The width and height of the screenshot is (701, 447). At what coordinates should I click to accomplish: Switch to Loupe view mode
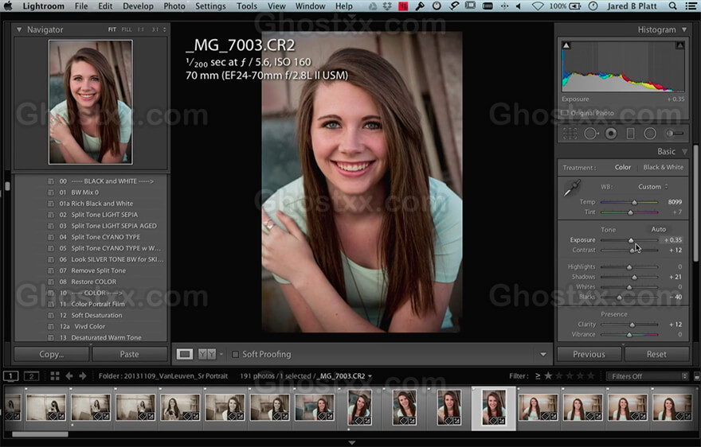[184, 354]
